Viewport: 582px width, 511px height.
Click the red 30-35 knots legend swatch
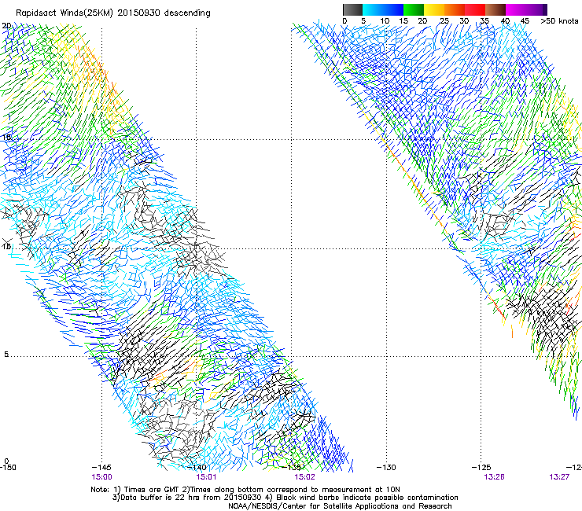(475, 9)
